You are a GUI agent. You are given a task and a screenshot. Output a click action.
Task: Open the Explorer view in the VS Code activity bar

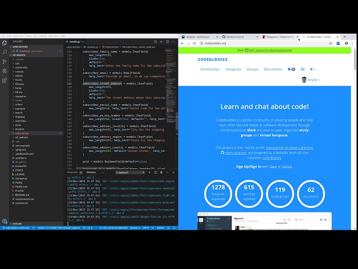pos(4,43)
